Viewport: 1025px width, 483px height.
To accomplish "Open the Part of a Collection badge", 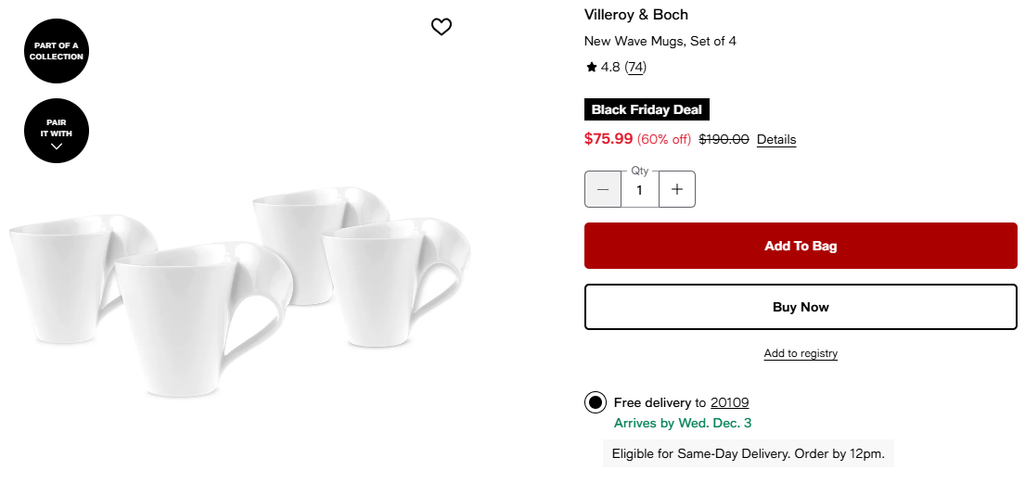I will point(57,51).
